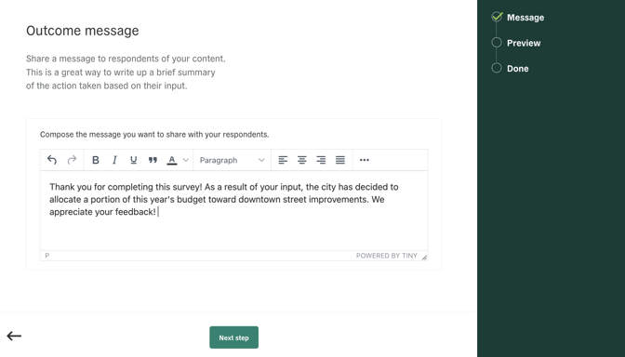
Task: Center align the text
Action: click(x=301, y=160)
